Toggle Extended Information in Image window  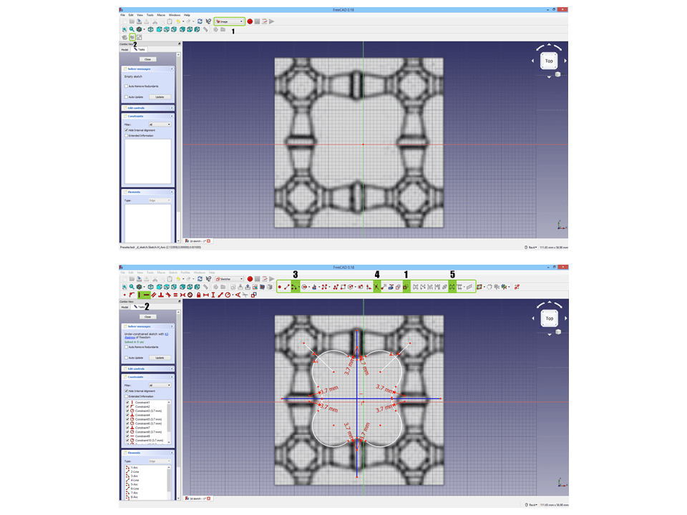[126, 135]
